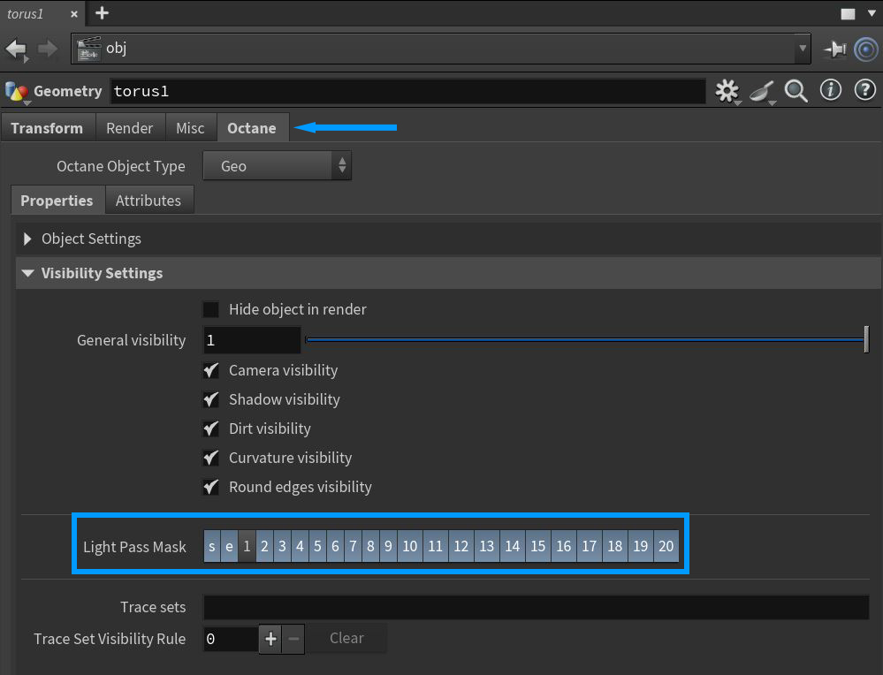Open Octane Object Type dropdown

pos(277,166)
